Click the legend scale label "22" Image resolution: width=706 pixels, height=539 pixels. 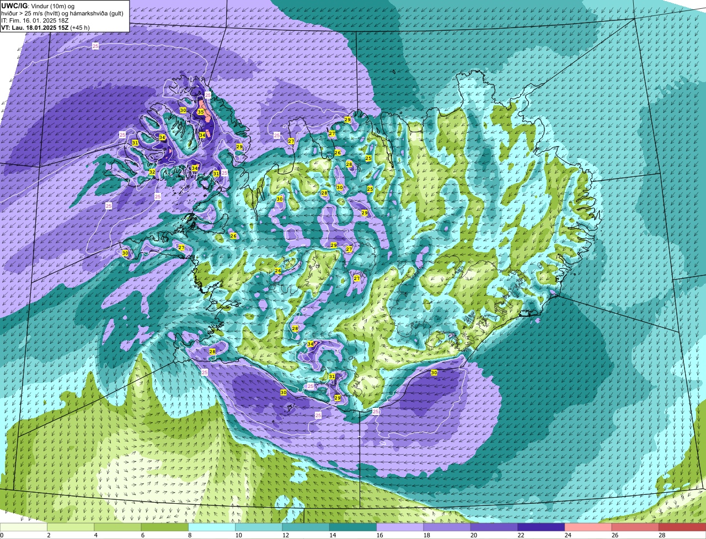coord(521,535)
